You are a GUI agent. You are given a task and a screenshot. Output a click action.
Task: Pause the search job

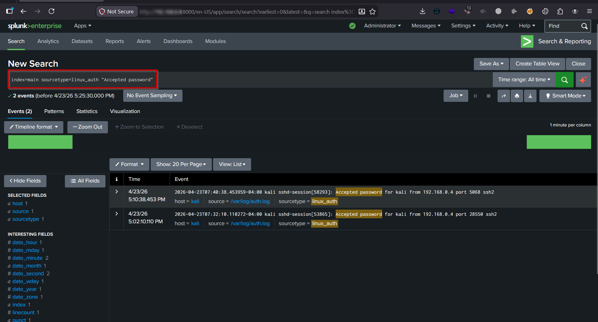(x=475, y=96)
